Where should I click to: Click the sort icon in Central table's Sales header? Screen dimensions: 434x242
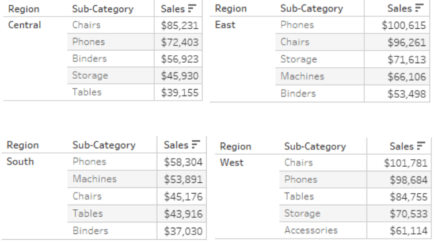[x=192, y=8]
